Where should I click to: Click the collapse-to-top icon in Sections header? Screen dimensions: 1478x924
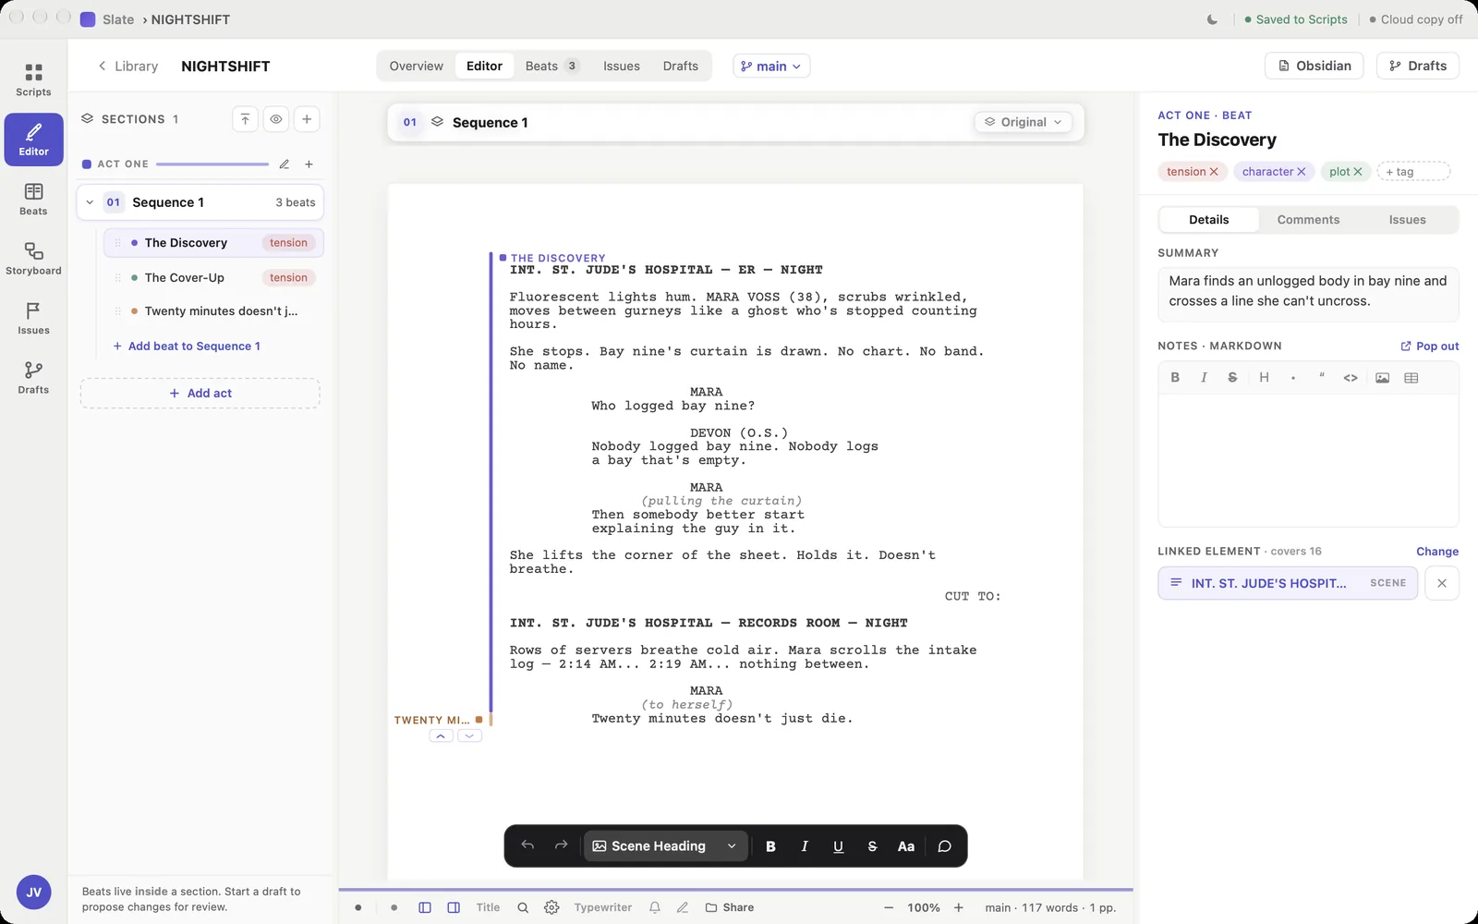(x=245, y=119)
